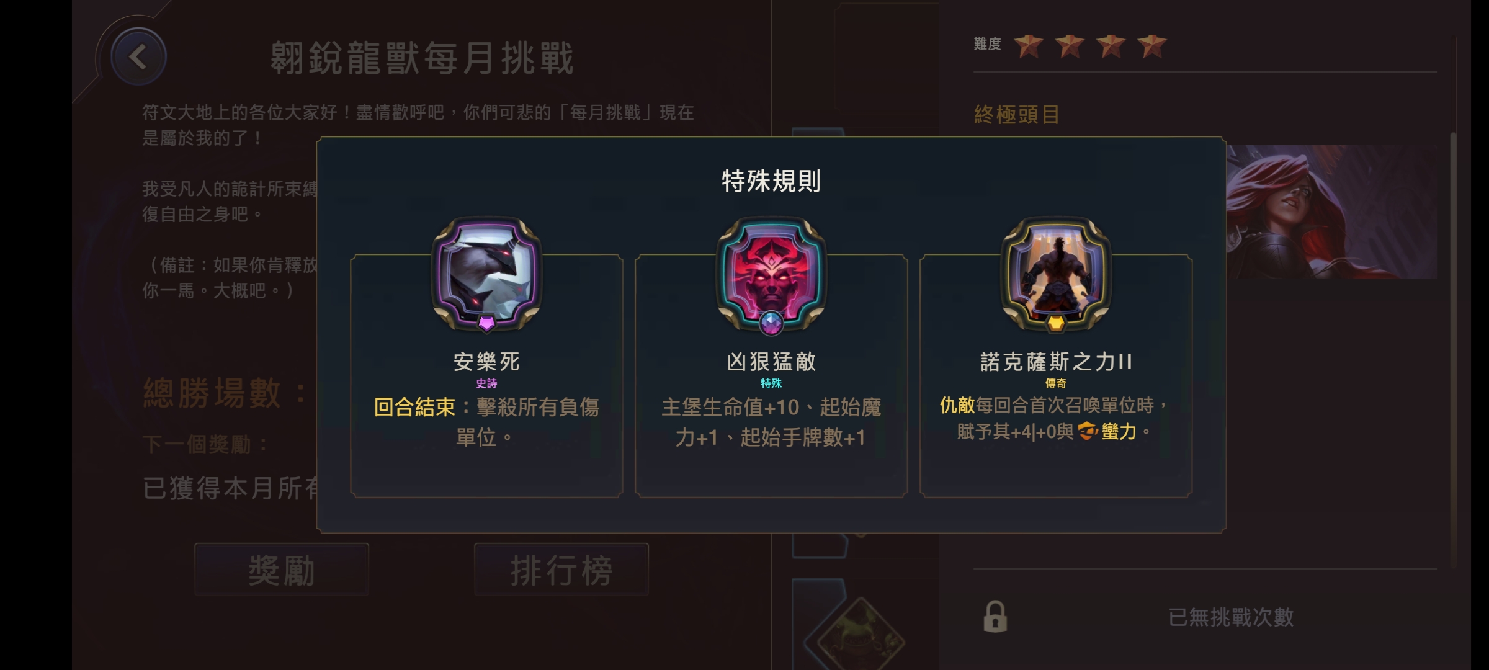
Task: Open the 獎勵 rewards button
Action: (x=282, y=569)
